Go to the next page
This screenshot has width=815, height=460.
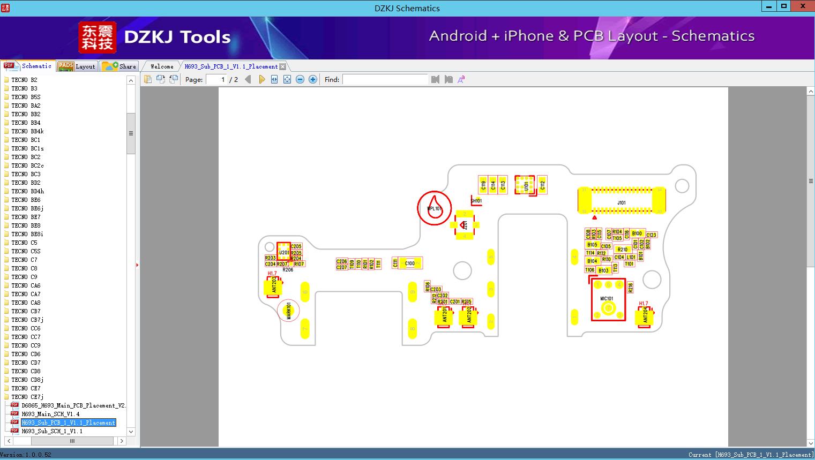click(261, 79)
